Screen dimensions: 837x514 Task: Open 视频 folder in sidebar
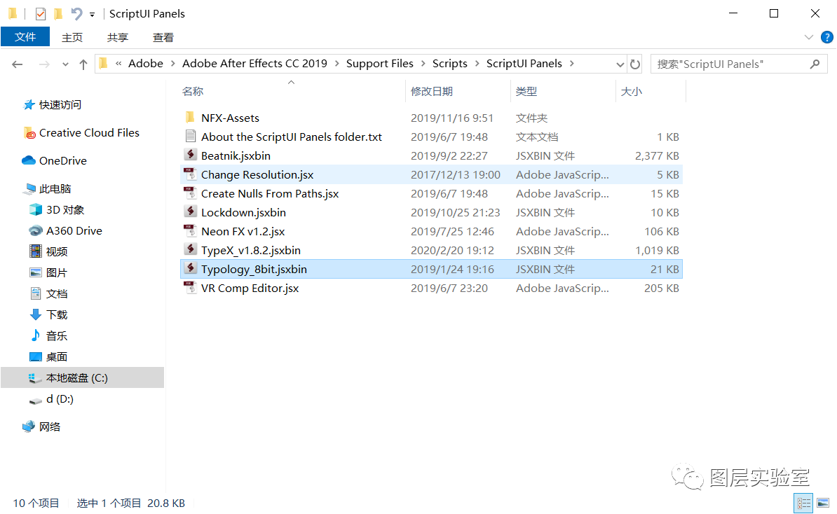(56, 251)
